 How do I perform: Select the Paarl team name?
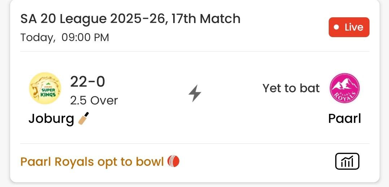click(344, 119)
